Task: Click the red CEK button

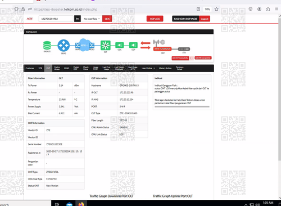Action: click(107, 19)
